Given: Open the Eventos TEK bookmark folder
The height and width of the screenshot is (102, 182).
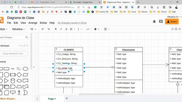Looking at the screenshot, I should pyautogui.click(x=102, y=12).
